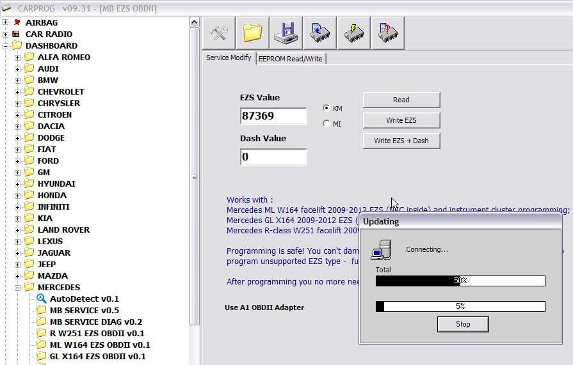Select the DACIA tree item
Viewport: 573px width, 365px height.
pyautogui.click(x=51, y=127)
